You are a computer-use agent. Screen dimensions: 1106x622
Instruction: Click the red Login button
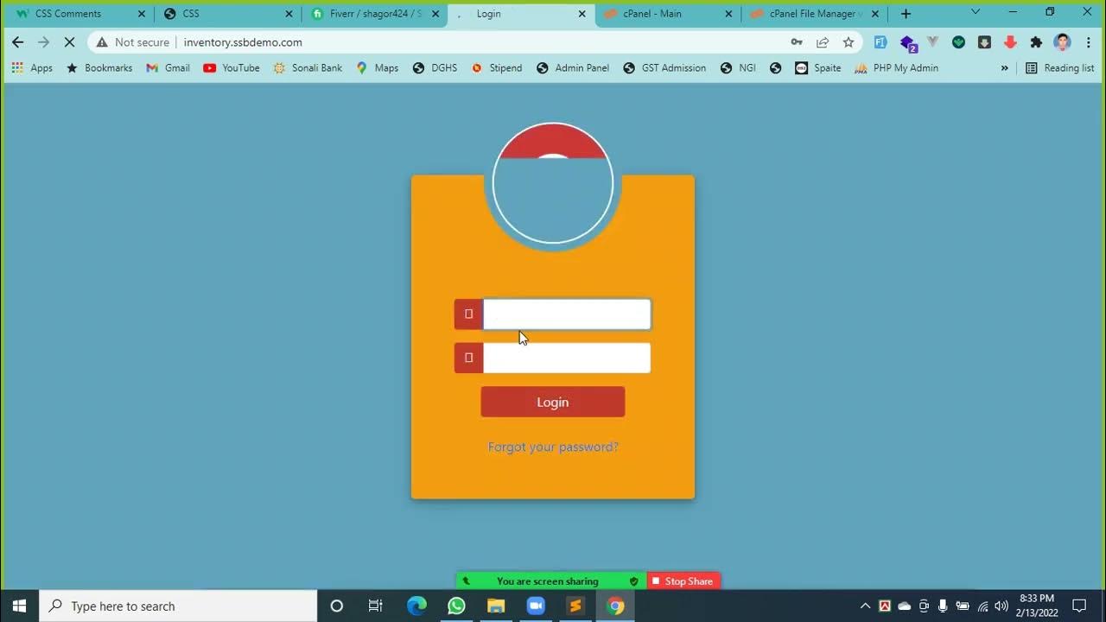tap(553, 402)
